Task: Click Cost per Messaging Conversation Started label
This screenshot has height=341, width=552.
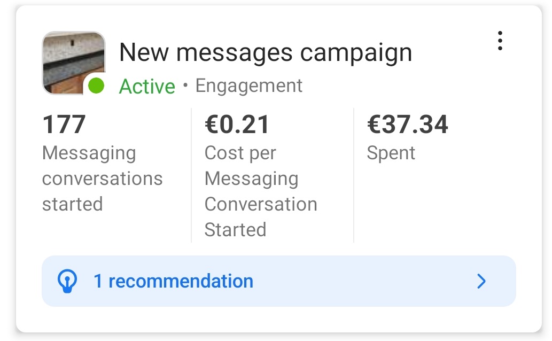Action: 261,191
